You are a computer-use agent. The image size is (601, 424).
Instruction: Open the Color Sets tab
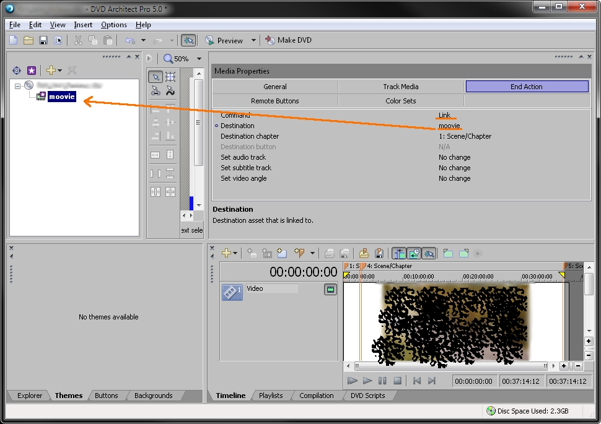(x=400, y=101)
